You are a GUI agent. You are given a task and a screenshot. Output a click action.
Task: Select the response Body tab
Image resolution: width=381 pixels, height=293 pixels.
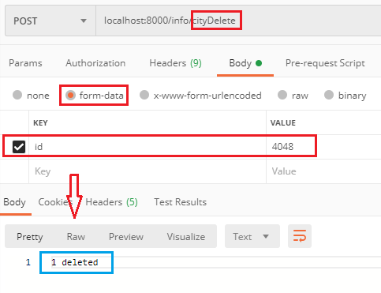(x=14, y=202)
